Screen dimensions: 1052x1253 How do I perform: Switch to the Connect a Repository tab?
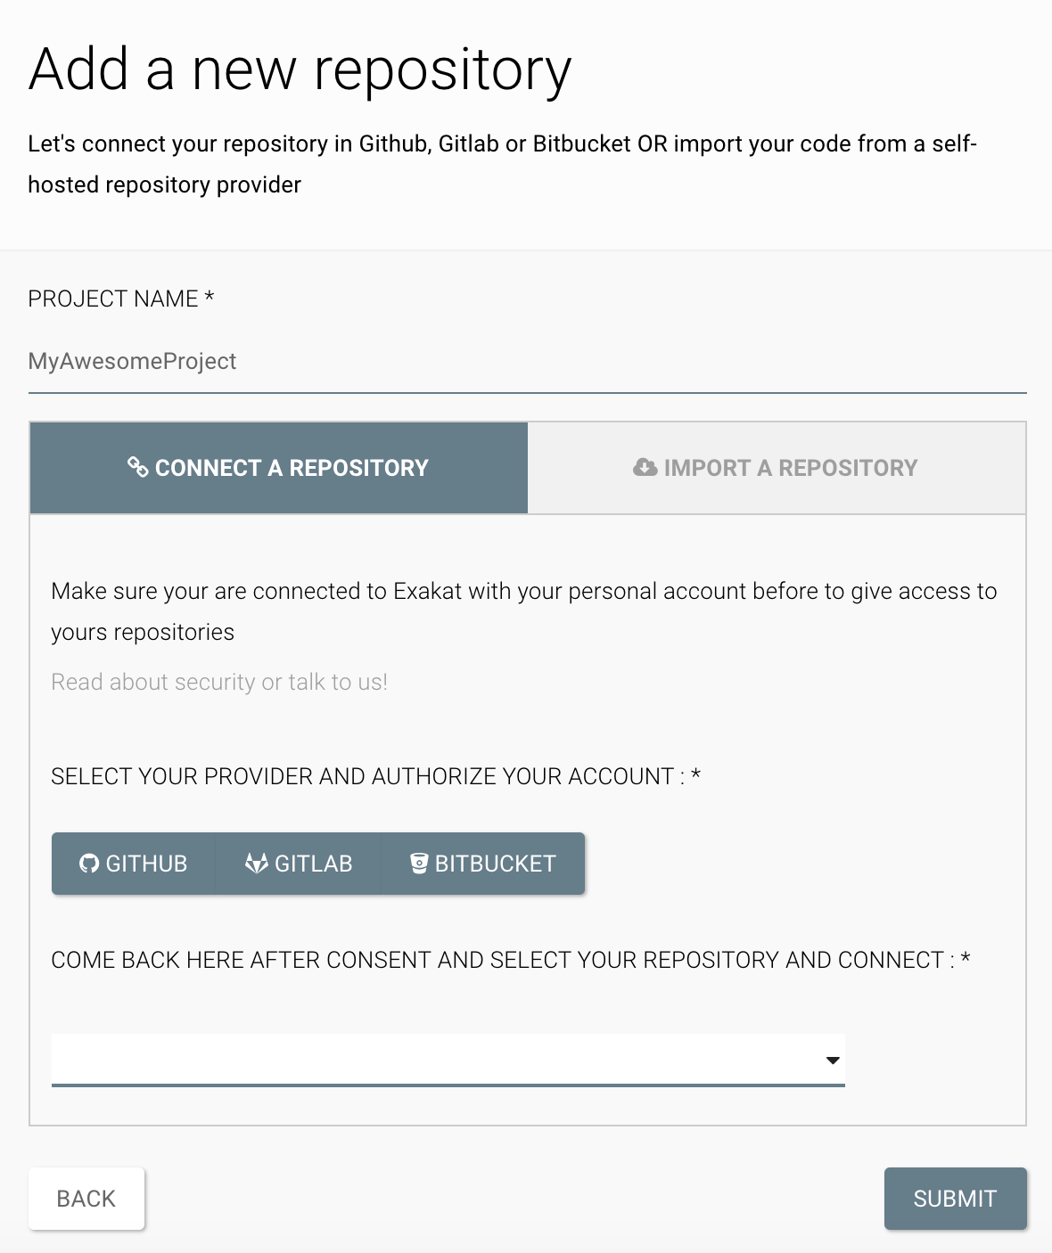pyautogui.click(x=279, y=468)
